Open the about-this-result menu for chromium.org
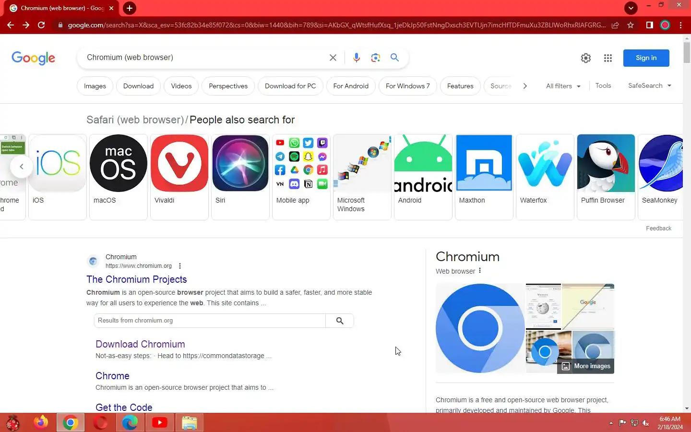This screenshot has height=432, width=691. 180,266
